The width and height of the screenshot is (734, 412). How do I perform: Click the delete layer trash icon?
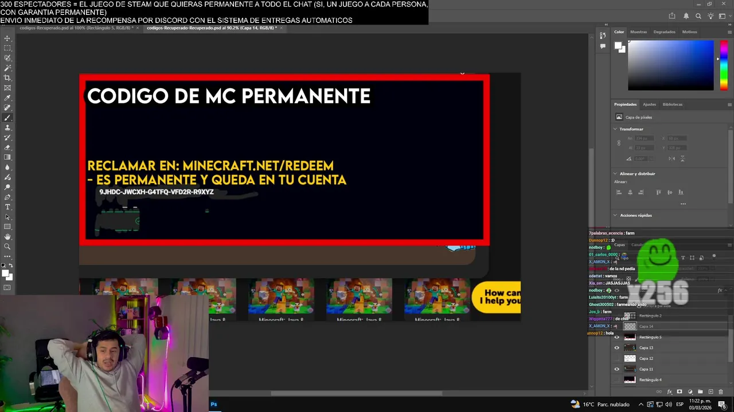[721, 392]
